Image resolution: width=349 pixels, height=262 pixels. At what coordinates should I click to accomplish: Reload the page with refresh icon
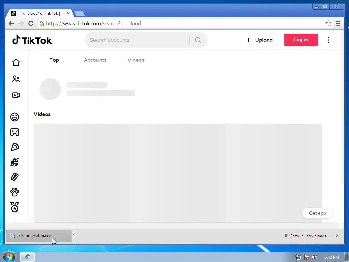[x=31, y=24]
